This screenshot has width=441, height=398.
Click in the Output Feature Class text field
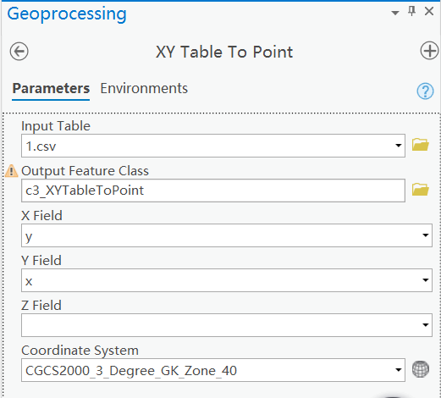click(213, 191)
